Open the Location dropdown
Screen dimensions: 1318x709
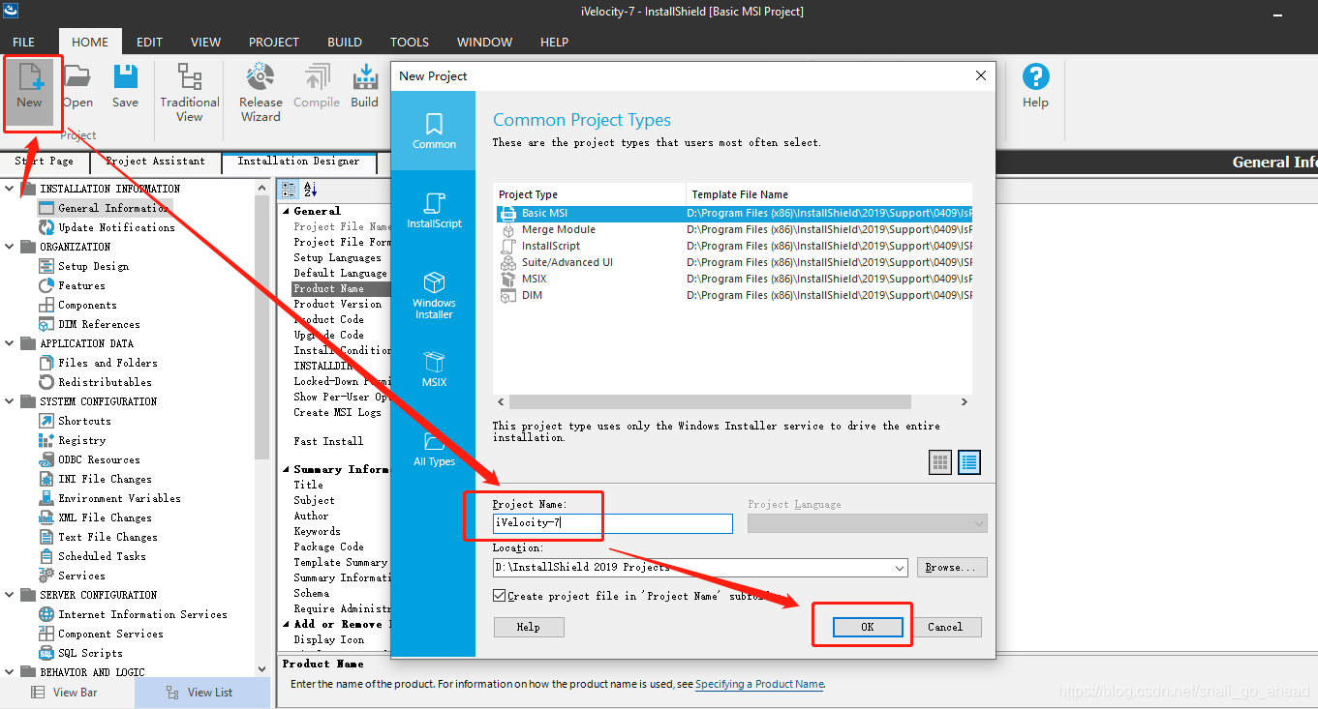pyautogui.click(x=900, y=568)
